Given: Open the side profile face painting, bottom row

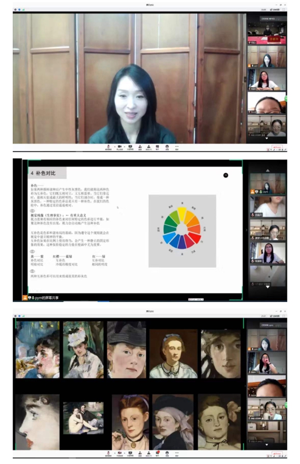Looking at the screenshot, I should pyautogui.click(x=37, y=422).
